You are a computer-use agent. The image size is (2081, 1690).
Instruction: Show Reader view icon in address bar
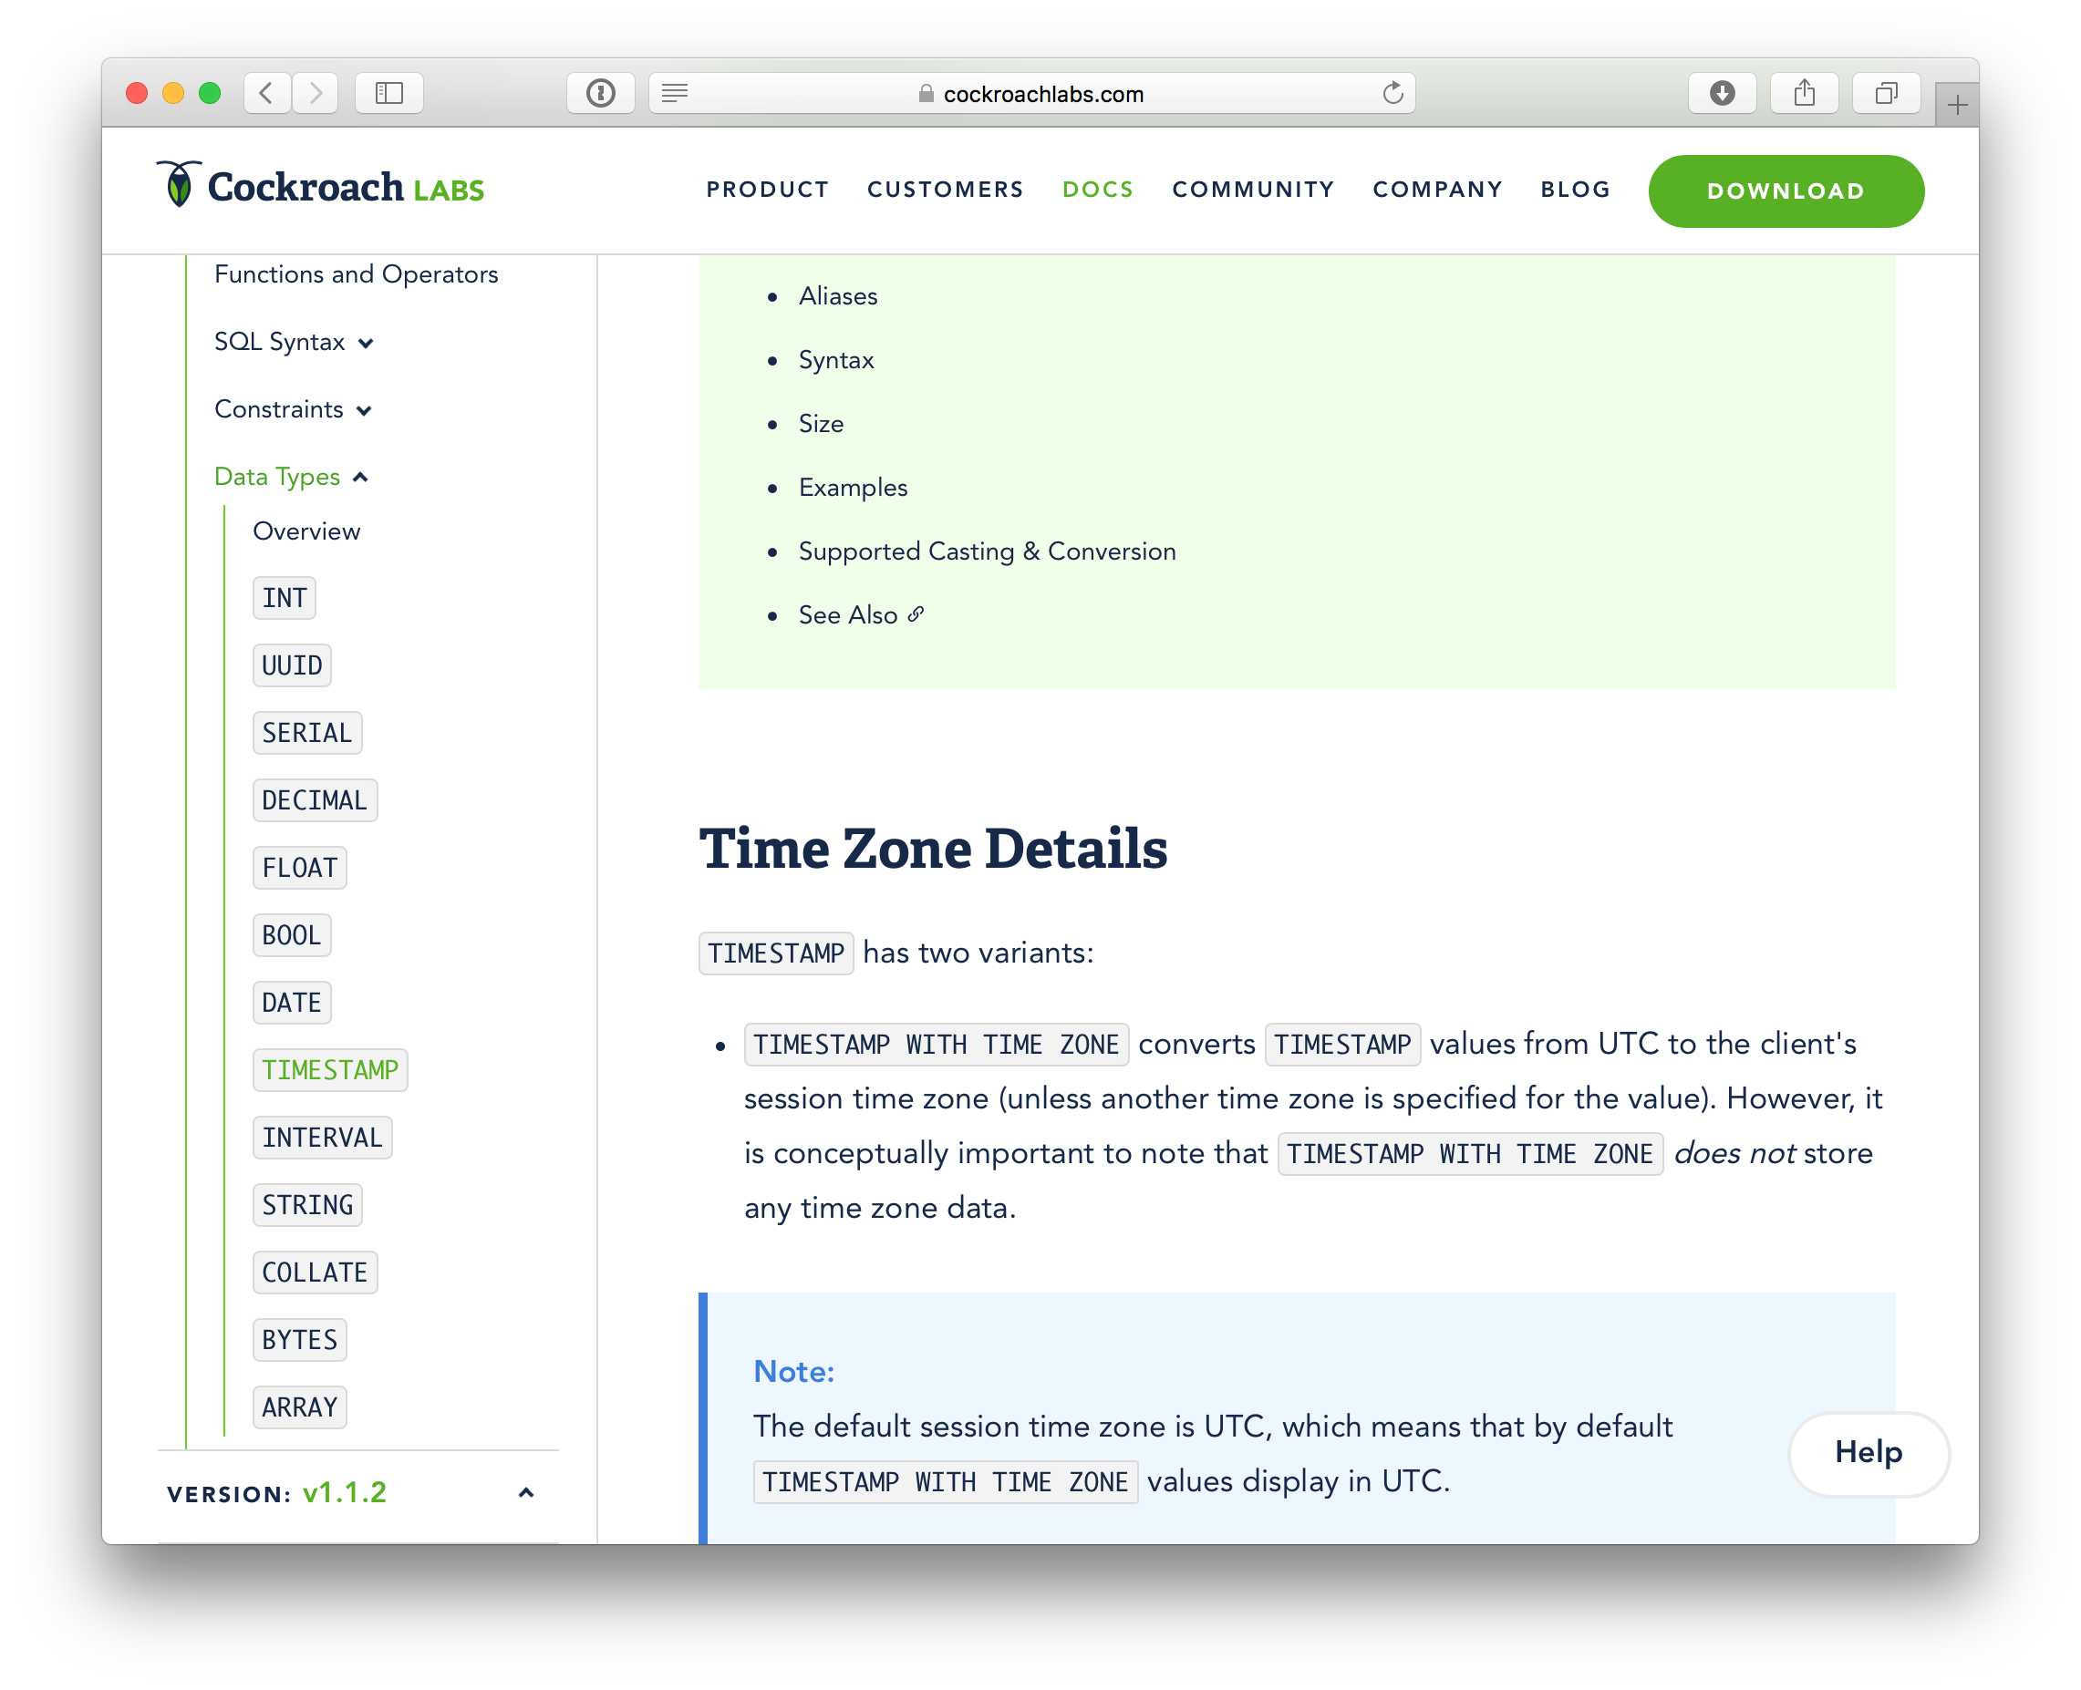pos(675,94)
